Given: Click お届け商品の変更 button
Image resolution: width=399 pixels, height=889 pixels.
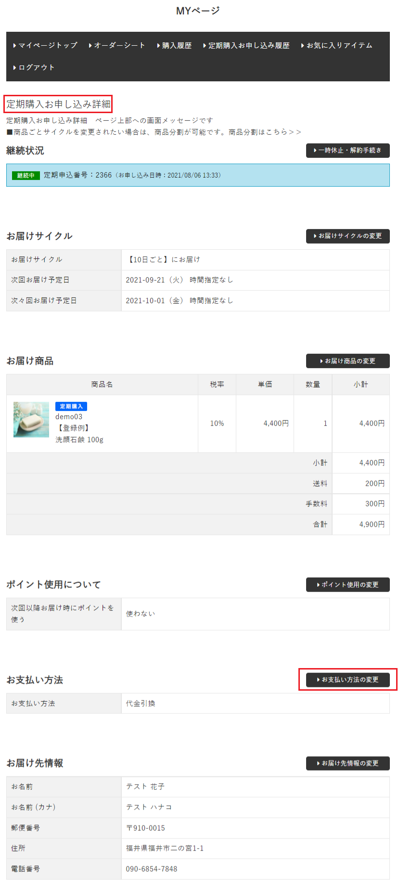Looking at the screenshot, I should [x=348, y=361].
